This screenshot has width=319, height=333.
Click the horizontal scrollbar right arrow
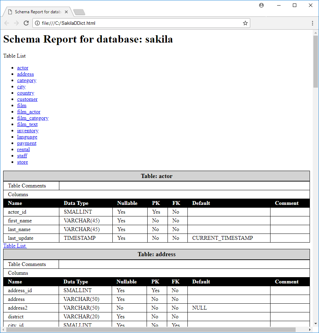(x=310, y=330)
